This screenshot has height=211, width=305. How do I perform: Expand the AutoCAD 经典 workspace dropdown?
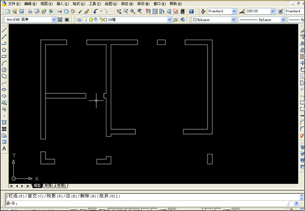pyautogui.click(x=54, y=20)
